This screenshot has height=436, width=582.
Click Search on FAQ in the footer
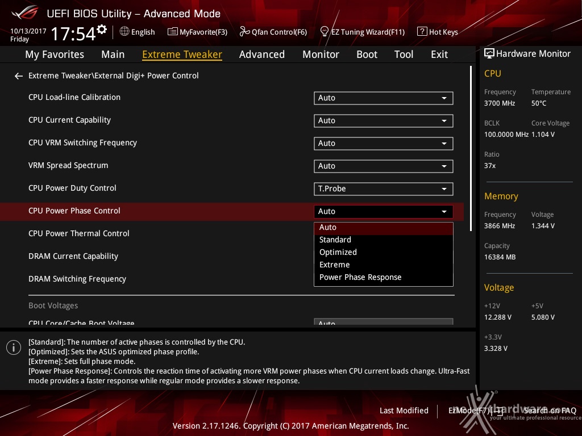click(550, 410)
